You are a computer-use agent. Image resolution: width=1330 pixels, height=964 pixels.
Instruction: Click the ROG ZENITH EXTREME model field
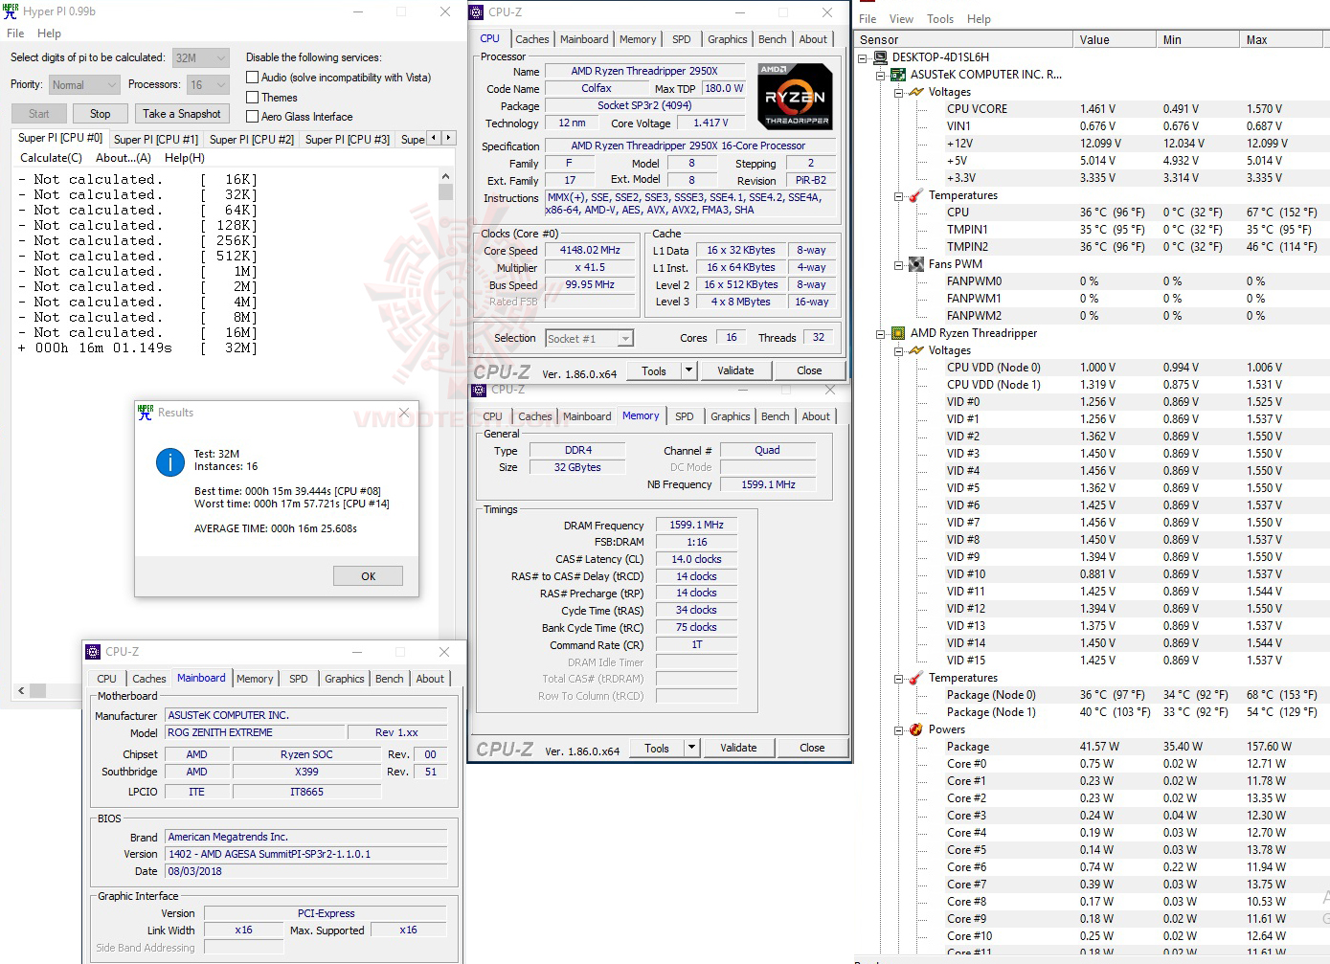[254, 732]
